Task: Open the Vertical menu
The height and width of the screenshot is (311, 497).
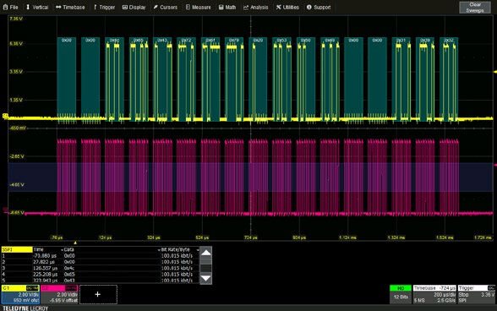Action: tap(37, 7)
